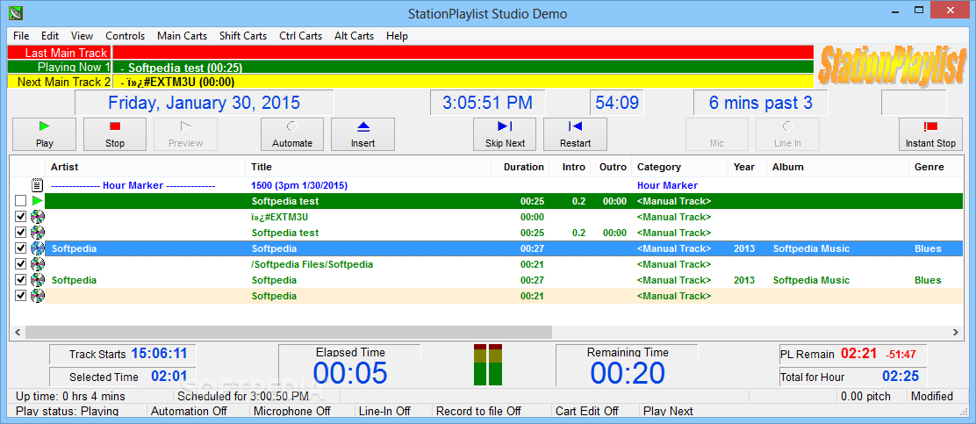Click the Year column header
Screen dimensions: 976x424
pos(748,167)
